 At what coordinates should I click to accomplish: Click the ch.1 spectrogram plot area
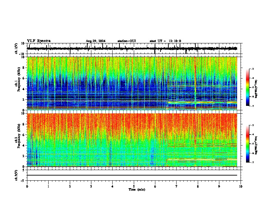[132, 83]
